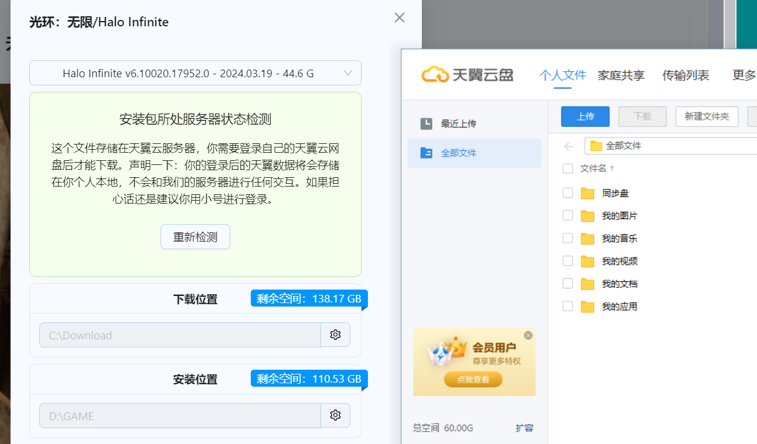This screenshot has height=444, width=757.
Task: Click the 重新检测 button
Action: pyautogui.click(x=195, y=237)
